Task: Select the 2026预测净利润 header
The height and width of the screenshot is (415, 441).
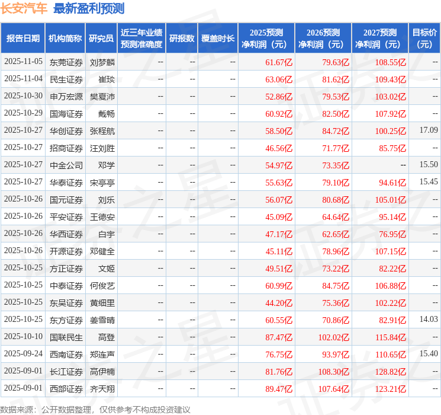Action: point(323,39)
